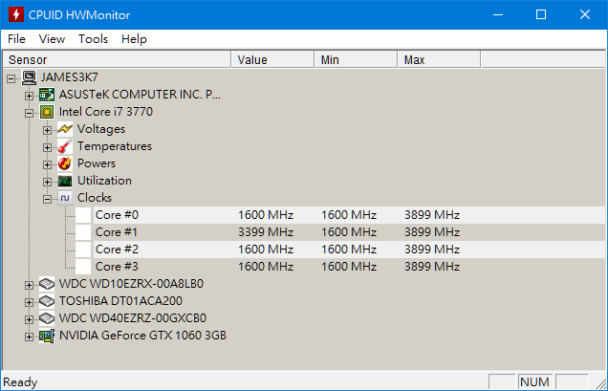Expand the WDC WD10EZRX-00A8LB0 drive node
608x391 pixels.
pos(29,286)
